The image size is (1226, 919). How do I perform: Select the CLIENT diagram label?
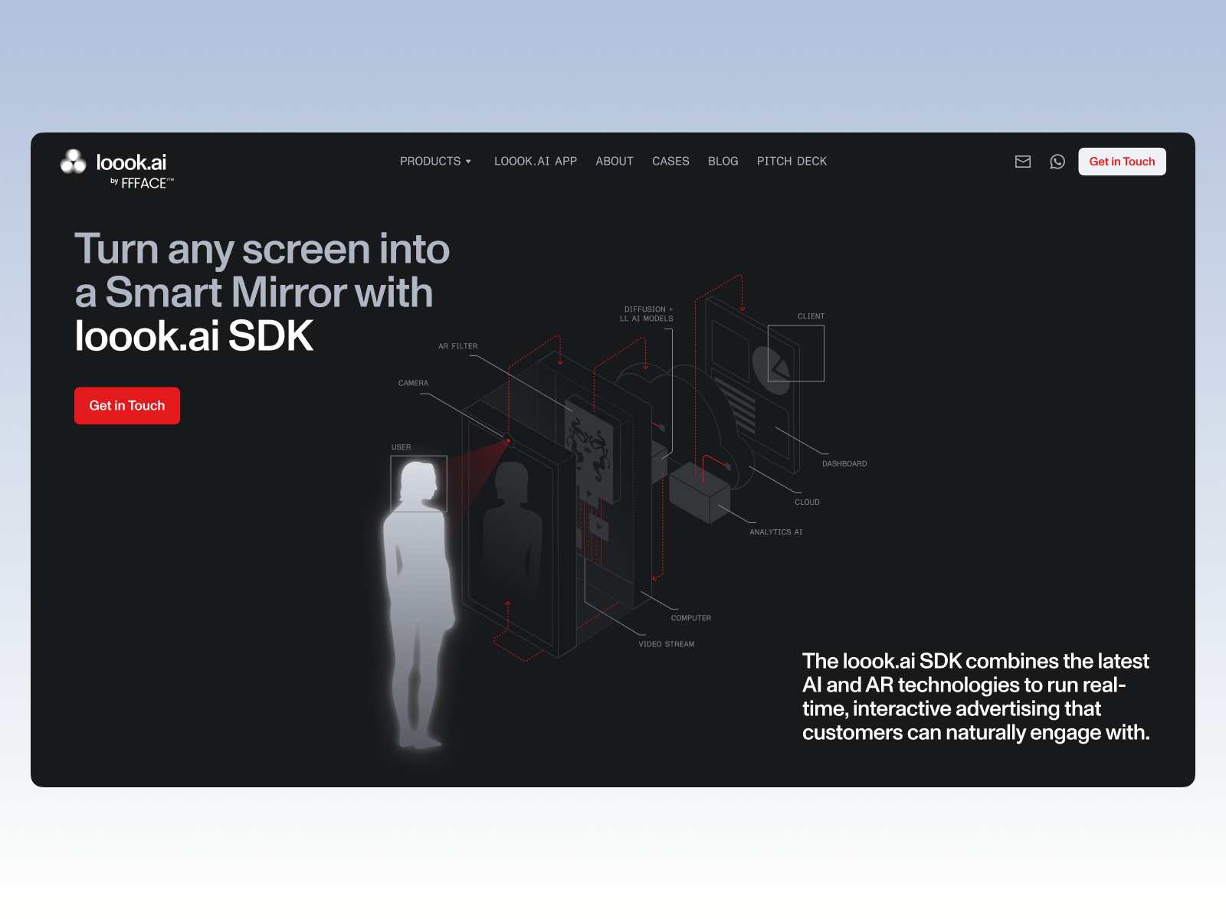coord(811,316)
